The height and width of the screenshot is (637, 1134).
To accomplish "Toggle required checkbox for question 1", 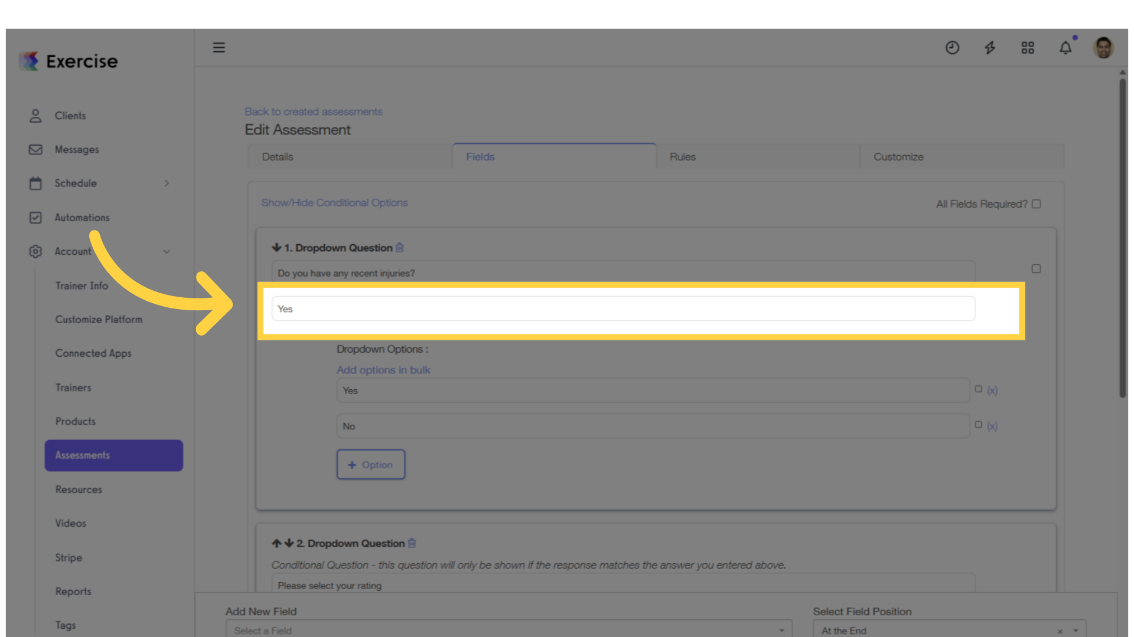I will (x=1036, y=269).
